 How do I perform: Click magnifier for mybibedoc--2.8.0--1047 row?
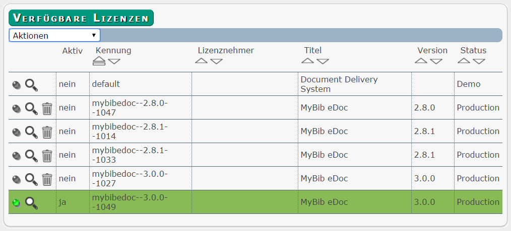32,108
